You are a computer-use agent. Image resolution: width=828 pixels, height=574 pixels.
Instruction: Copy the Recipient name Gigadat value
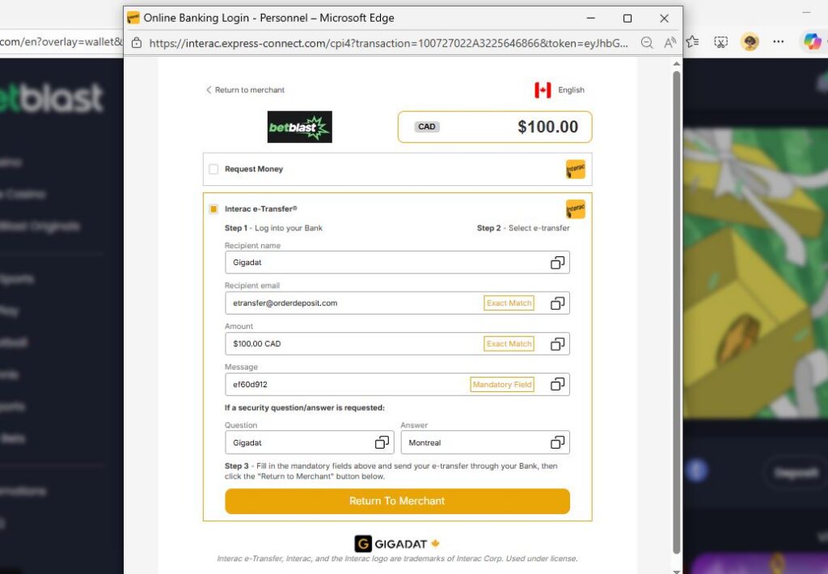(557, 263)
